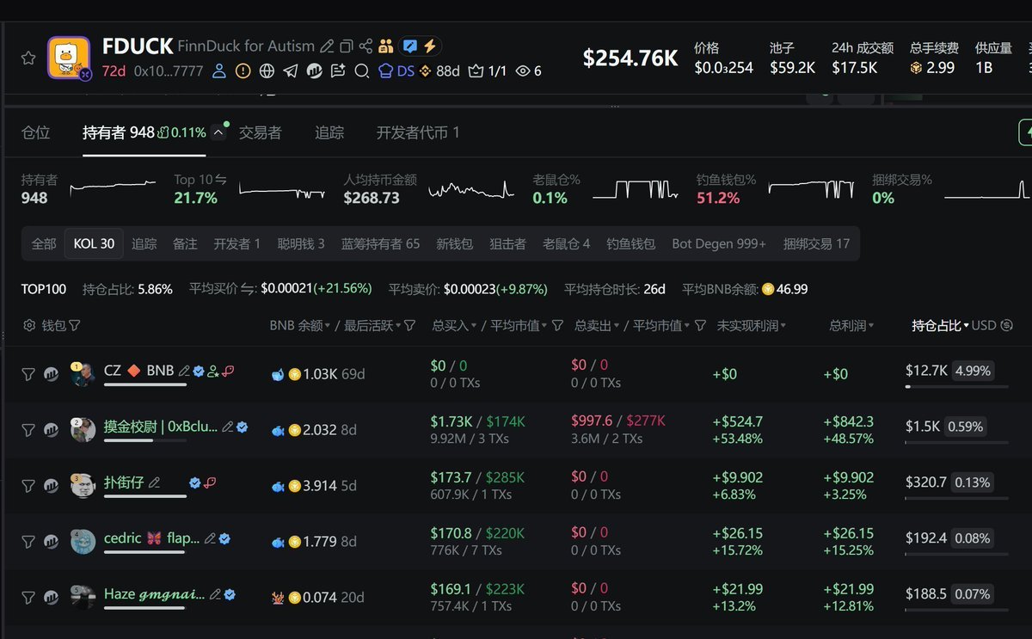Screen dimensions: 1032x639
Task: Filter trades by the Haze wallet funnel
Action: coord(28,597)
